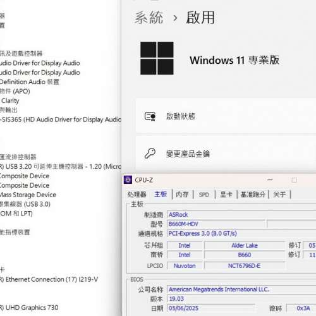Select the 匯流排控制器 category
Screen dimensions: 316x316
point(18,157)
